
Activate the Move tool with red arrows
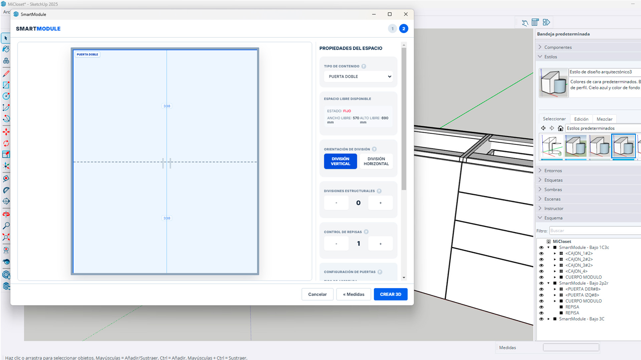[x=6, y=132]
